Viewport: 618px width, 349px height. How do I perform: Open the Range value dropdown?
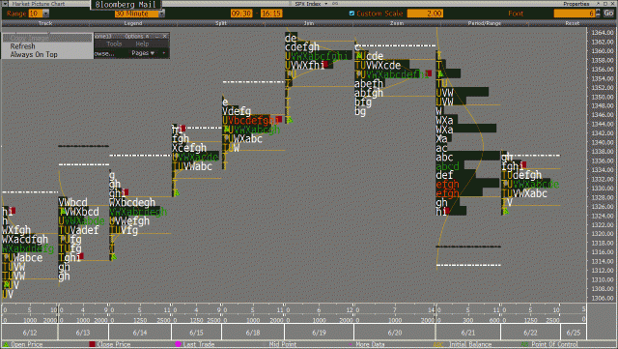45,14
